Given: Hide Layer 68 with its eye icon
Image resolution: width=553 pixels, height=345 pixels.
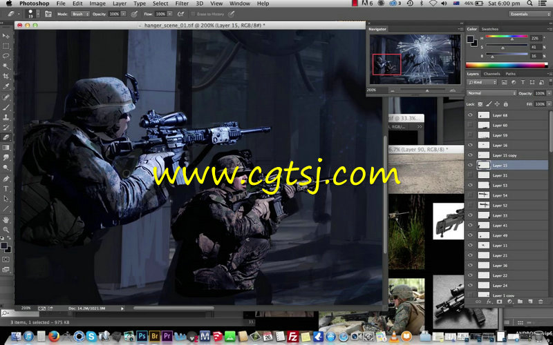Looking at the screenshot, I should [470, 115].
